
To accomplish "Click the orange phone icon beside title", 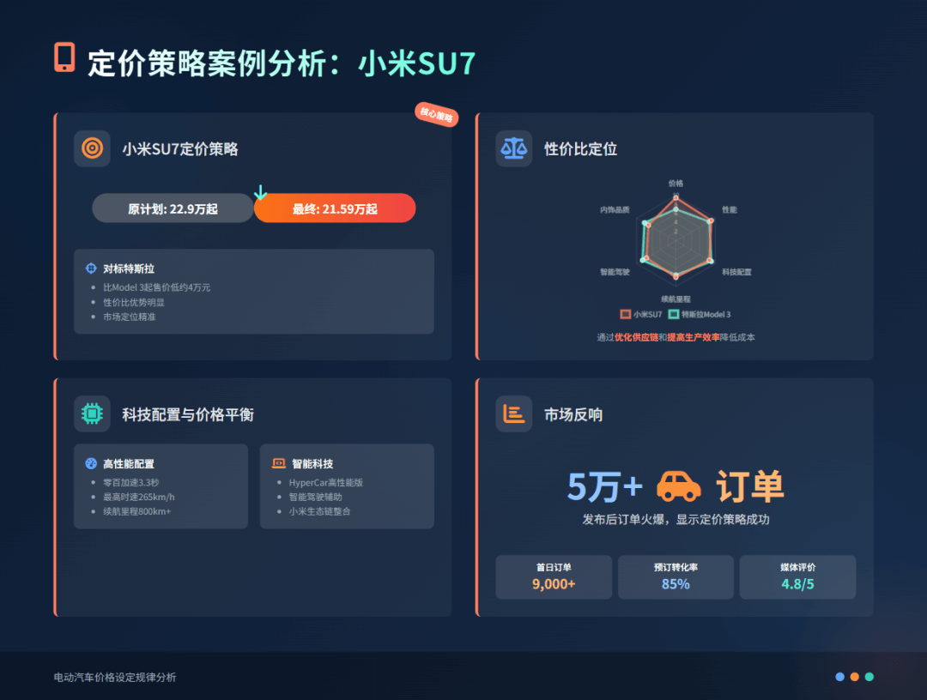I will pos(64,57).
